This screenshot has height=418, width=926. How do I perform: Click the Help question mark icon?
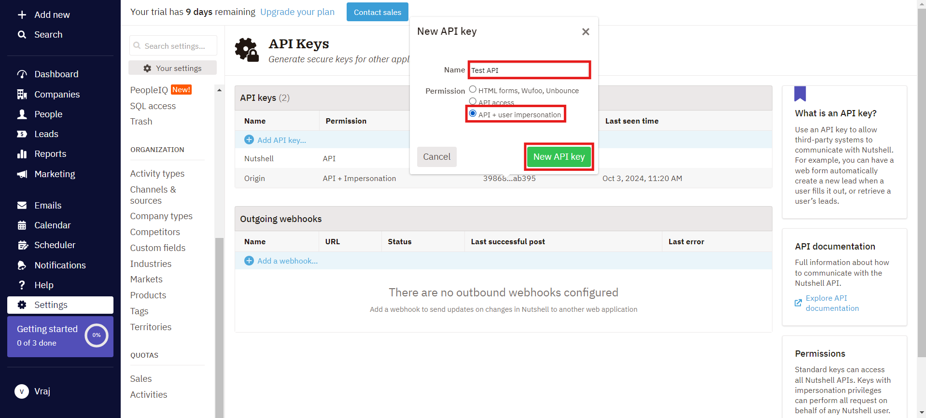coord(22,285)
